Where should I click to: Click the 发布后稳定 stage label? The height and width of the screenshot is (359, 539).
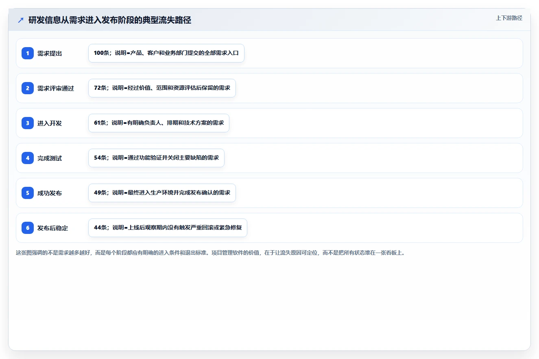[x=53, y=228]
